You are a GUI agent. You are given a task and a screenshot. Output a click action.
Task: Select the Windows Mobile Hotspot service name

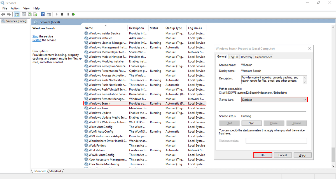click(x=108, y=57)
